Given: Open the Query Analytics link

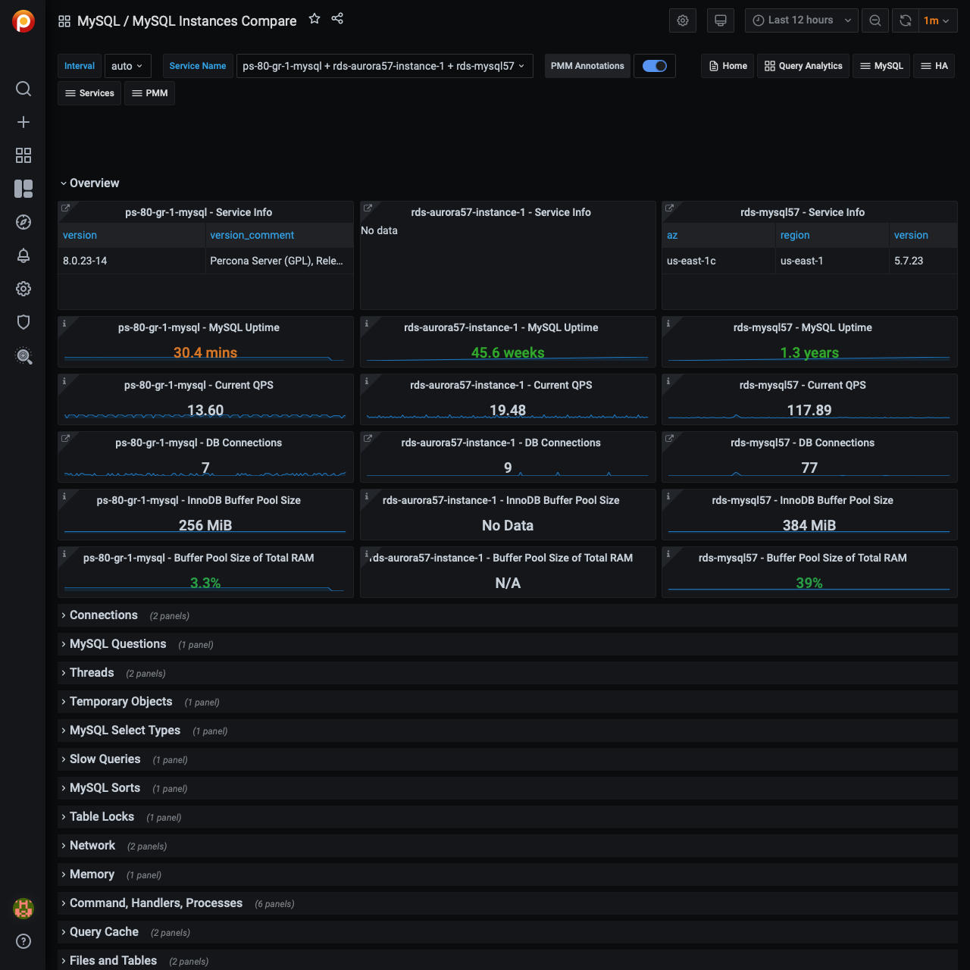Looking at the screenshot, I should (x=803, y=66).
